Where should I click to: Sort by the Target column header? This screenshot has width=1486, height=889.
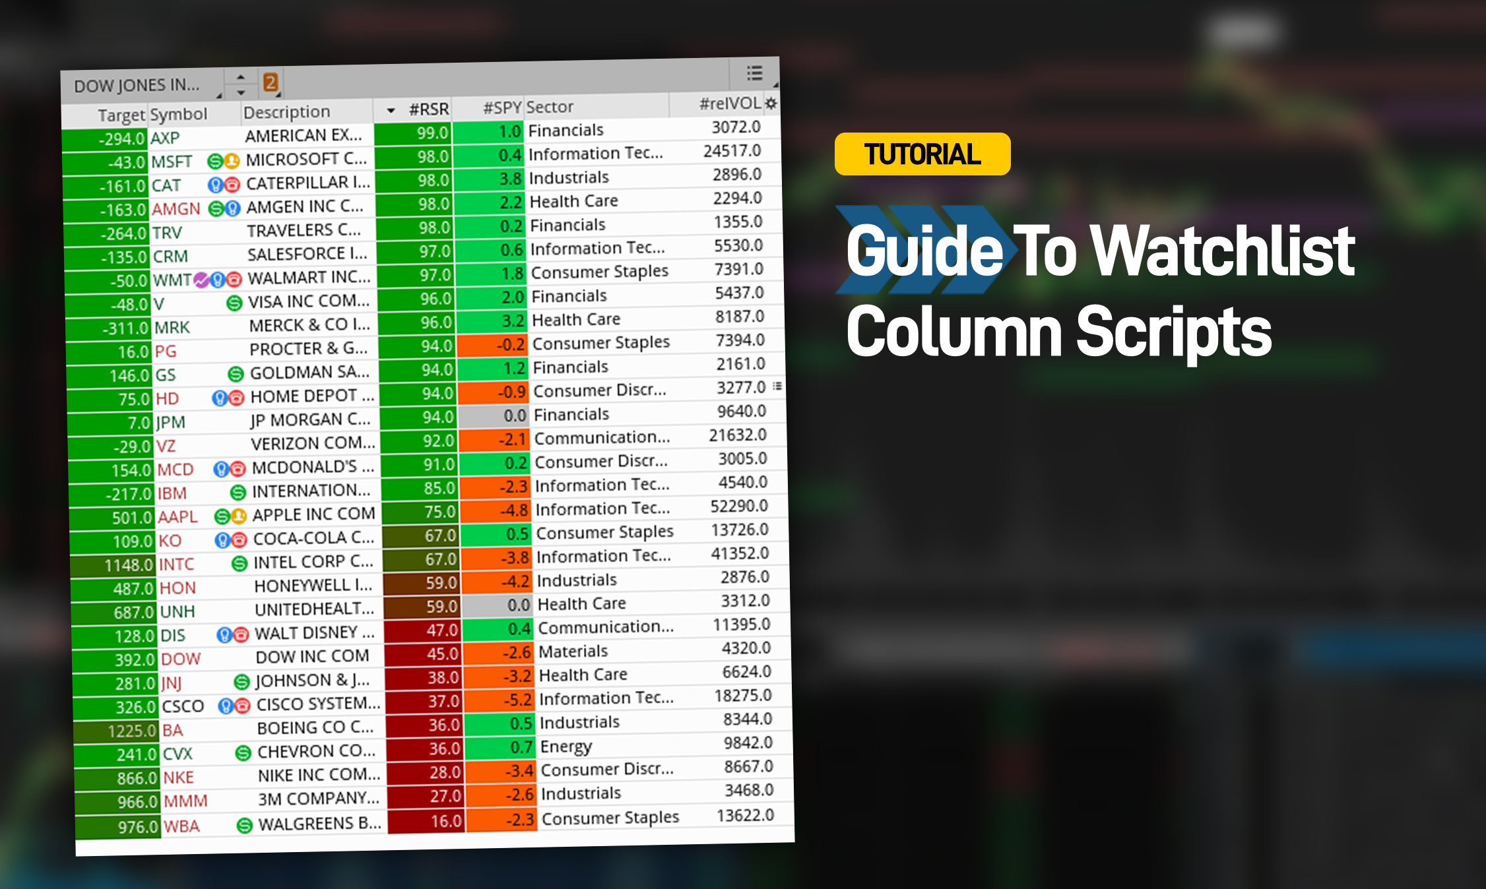[x=121, y=115]
